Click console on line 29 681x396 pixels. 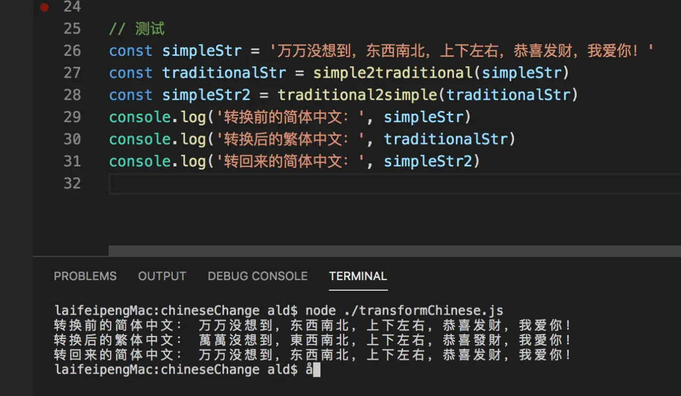point(139,117)
